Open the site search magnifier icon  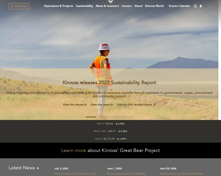coord(195,6)
